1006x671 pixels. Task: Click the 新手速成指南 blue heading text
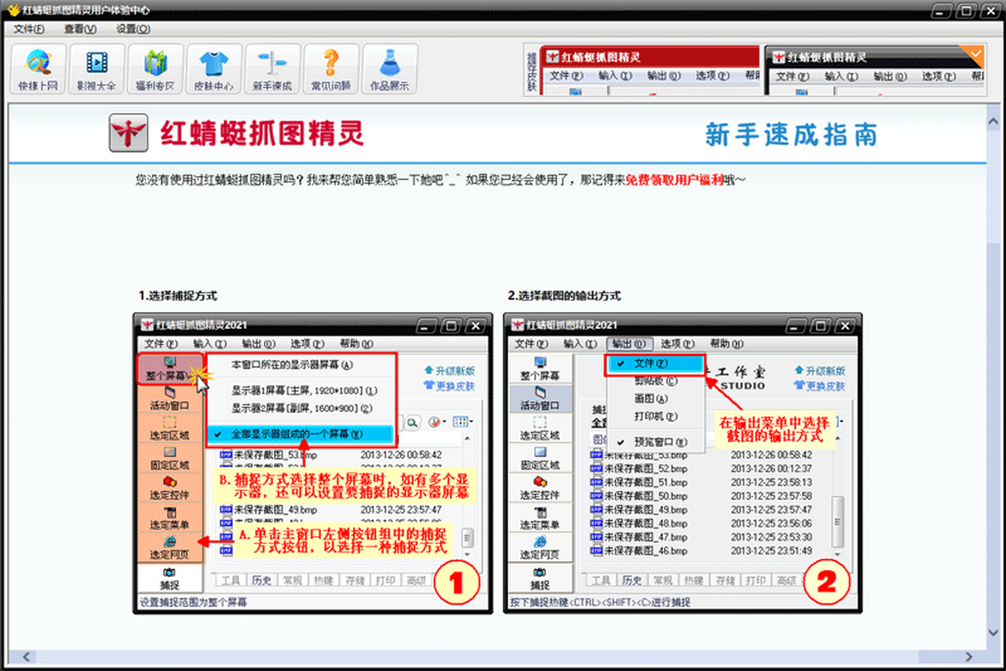791,134
